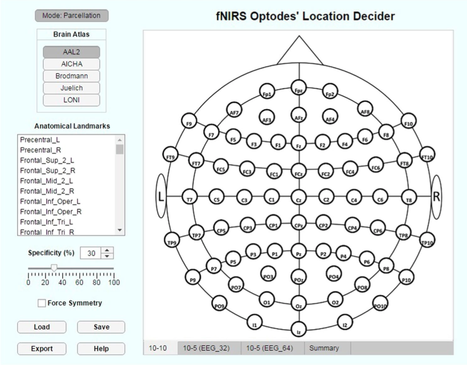Select the AF3 electrode position

click(x=266, y=118)
